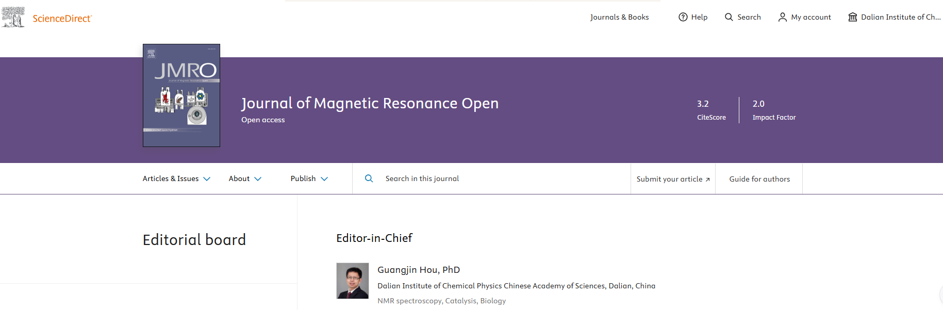Click the institution building icon
This screenshot has height=310, width=943.
point(853,17)
